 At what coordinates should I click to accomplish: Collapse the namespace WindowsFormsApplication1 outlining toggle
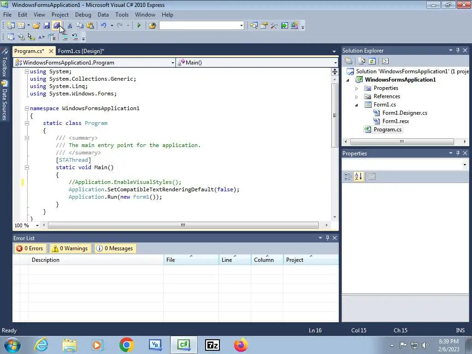27,108
